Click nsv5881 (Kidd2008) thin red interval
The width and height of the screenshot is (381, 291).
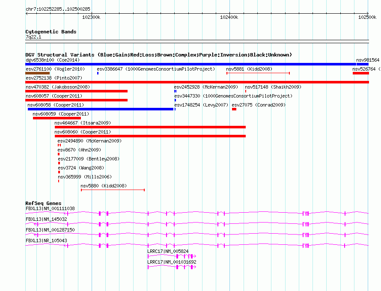tap(258, 73)
